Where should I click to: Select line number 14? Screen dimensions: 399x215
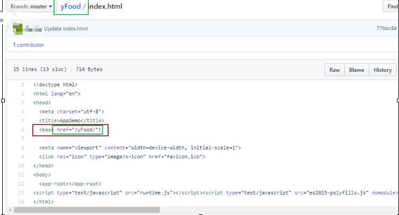(21, 202)
